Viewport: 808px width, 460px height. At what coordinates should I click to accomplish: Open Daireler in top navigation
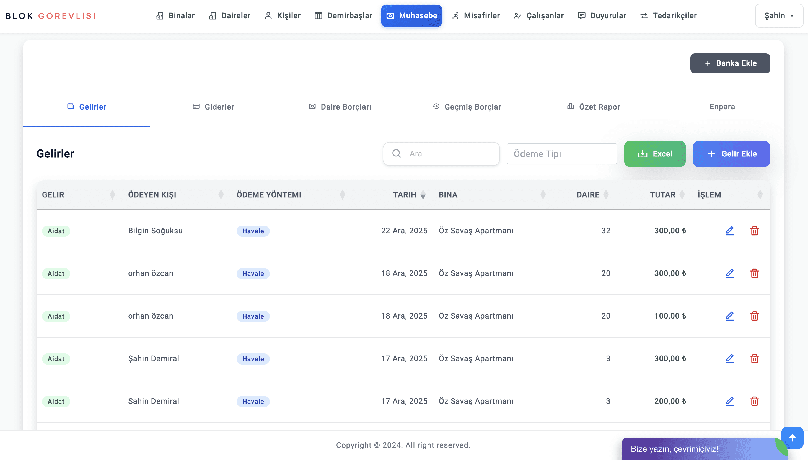click(230, 16)
